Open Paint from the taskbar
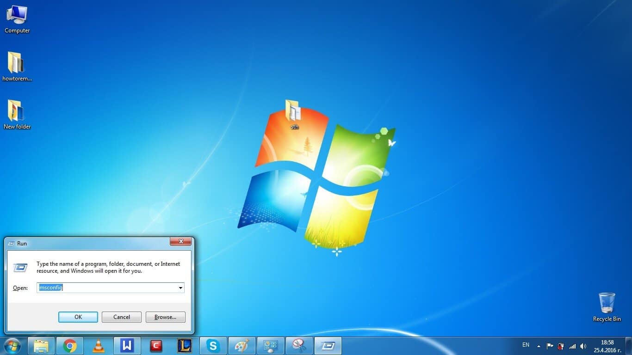This screenshot has width=632, height=355. tap(242, 346)
